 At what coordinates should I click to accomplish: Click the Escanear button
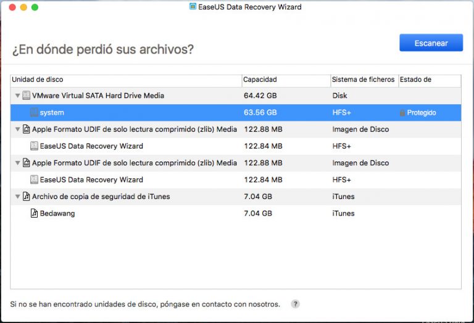pos(431,43)
